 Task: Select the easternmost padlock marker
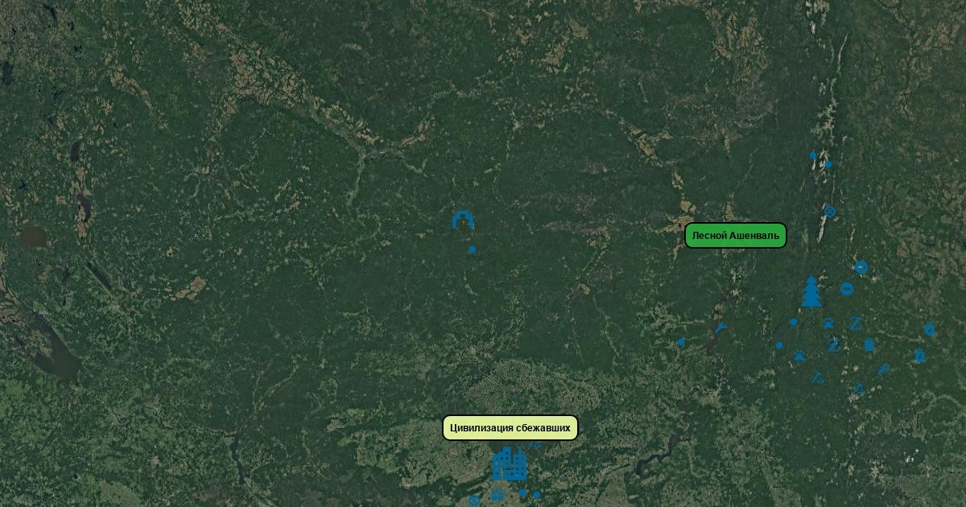930,329
